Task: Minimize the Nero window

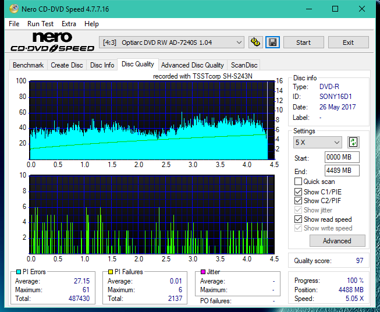Action: 309,9
